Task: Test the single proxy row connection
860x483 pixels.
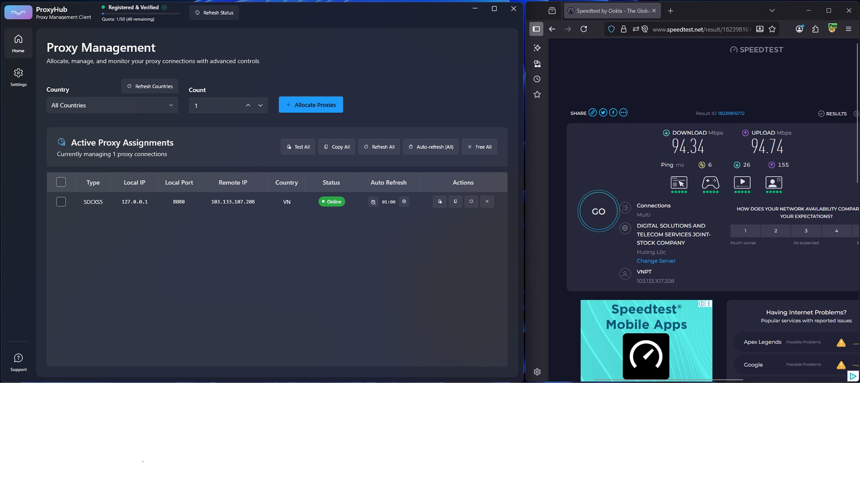Action: click(440, 202)
